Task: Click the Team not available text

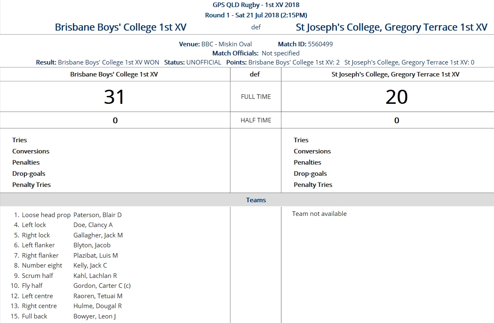Action: pyautogui.click(x=319, y=214)
